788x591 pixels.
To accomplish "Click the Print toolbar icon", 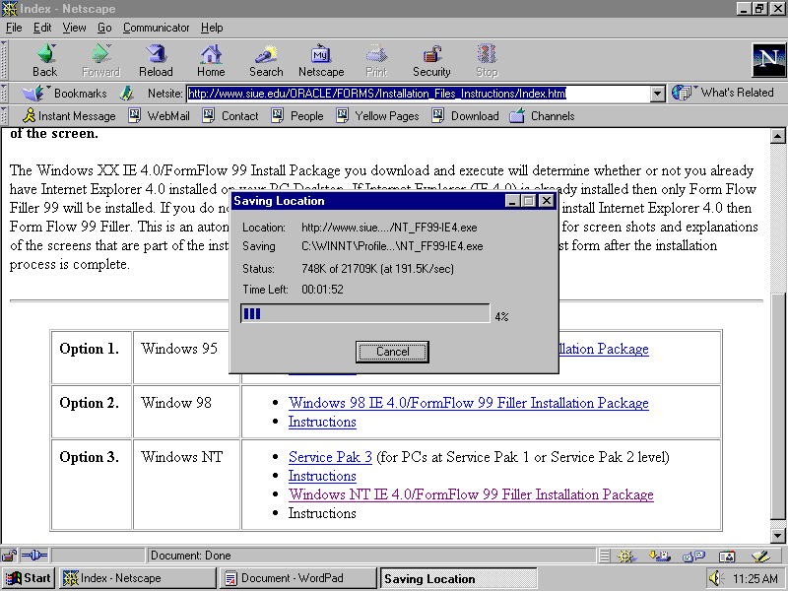I will [x=376, y=59].
